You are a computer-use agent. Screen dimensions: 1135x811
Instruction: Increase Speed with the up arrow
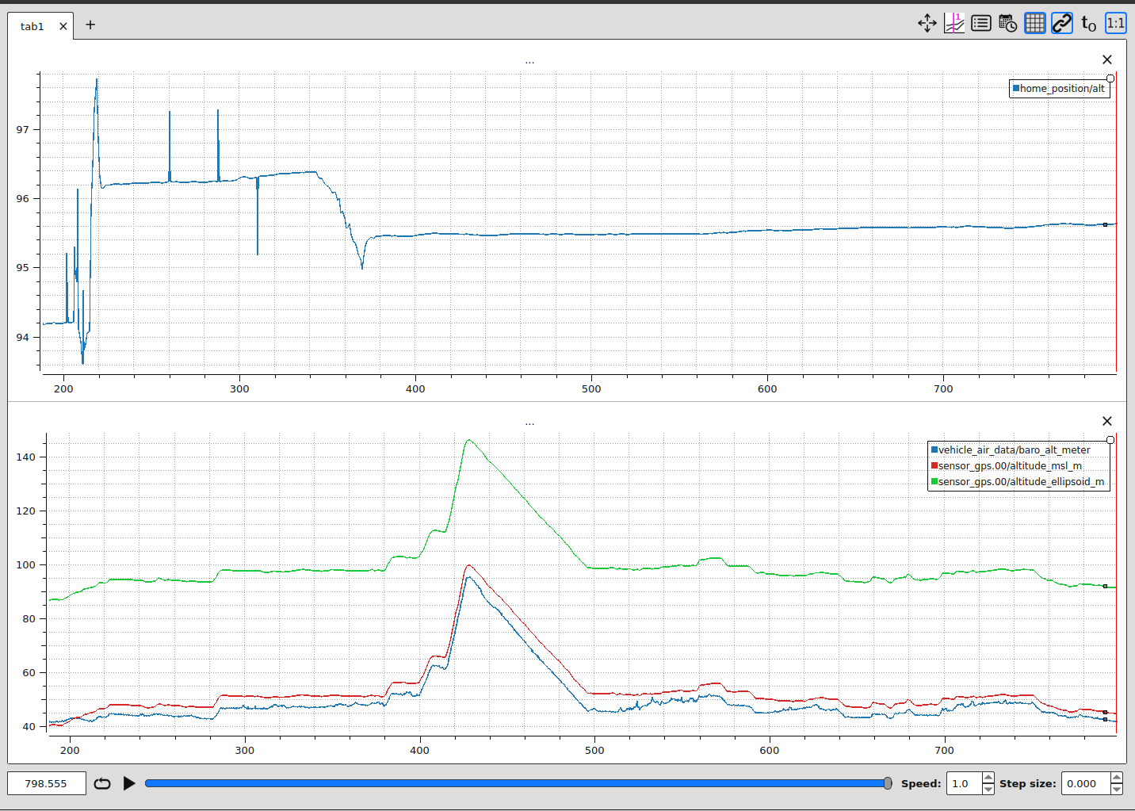coord(988,778)
